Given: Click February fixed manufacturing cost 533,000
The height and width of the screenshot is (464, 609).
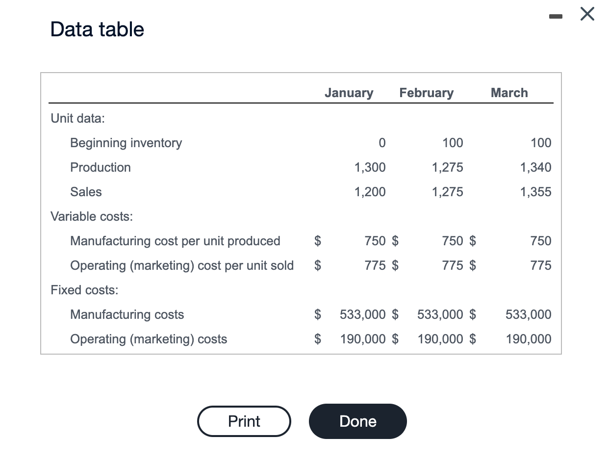Looking at the screenshot, I should (x=439, y=314).
